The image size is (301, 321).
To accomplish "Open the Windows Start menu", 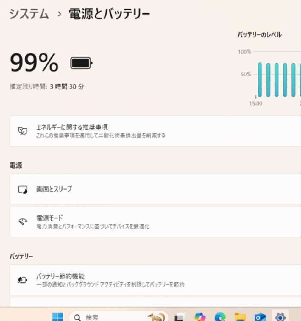I will 58,317.
